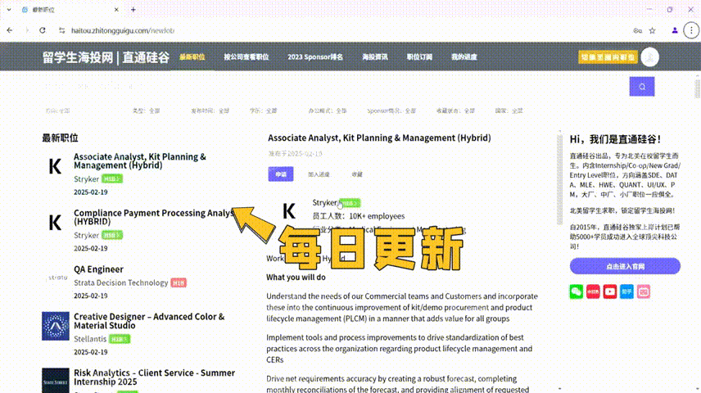Open Creative Designer – Advanced Color listing

pyautogui.click(x=149, y=321)
